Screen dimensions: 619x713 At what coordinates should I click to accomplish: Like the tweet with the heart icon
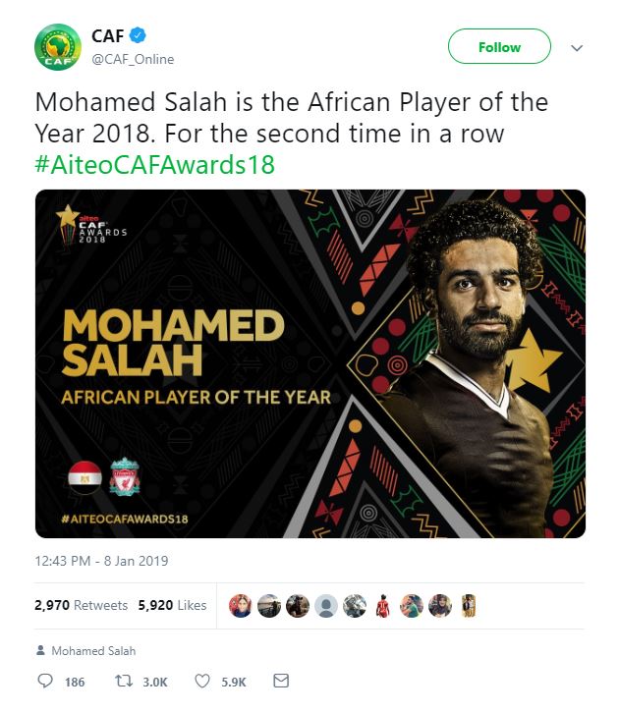point(203,681)
